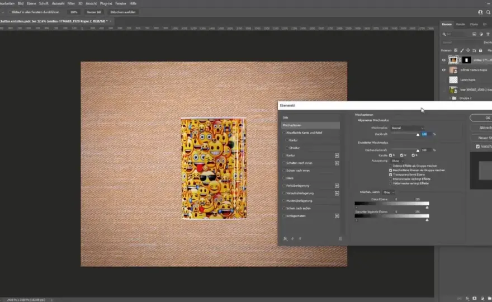Filter layers by type layer icon
This screenshot has height=302, width=492.
point(488,34)
